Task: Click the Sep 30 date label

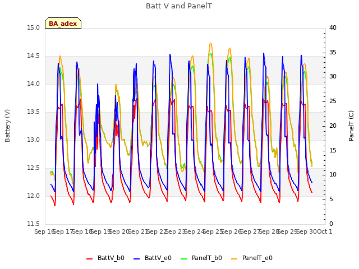Action: [306, 231]
